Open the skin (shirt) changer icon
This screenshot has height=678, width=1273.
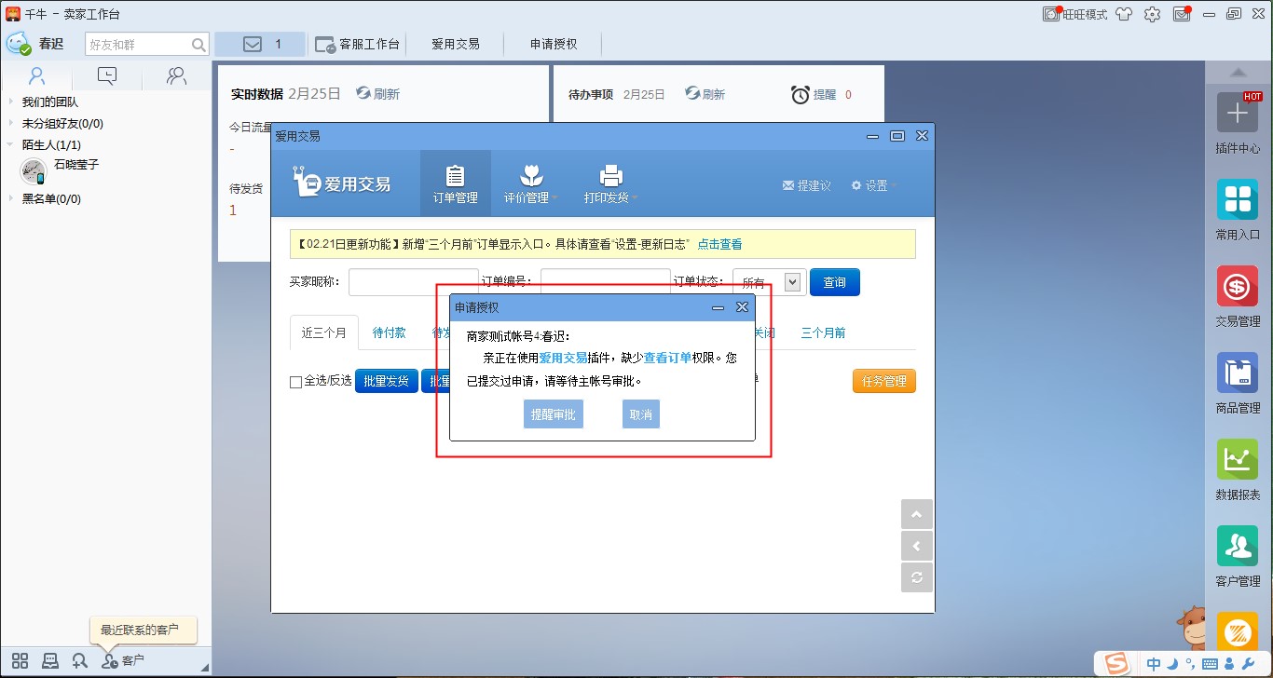[x=1125, y=14]
